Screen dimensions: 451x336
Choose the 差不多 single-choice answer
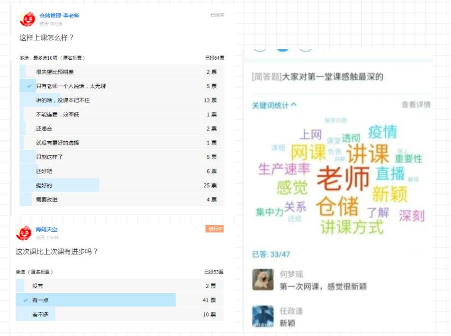tap(40, 314)
